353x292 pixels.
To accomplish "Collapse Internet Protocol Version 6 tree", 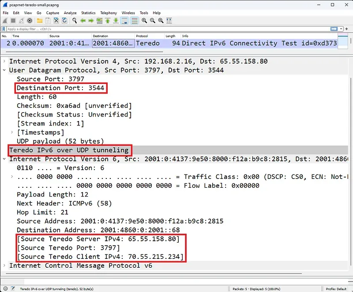I will pyautogui.click(x=4, y=159).
